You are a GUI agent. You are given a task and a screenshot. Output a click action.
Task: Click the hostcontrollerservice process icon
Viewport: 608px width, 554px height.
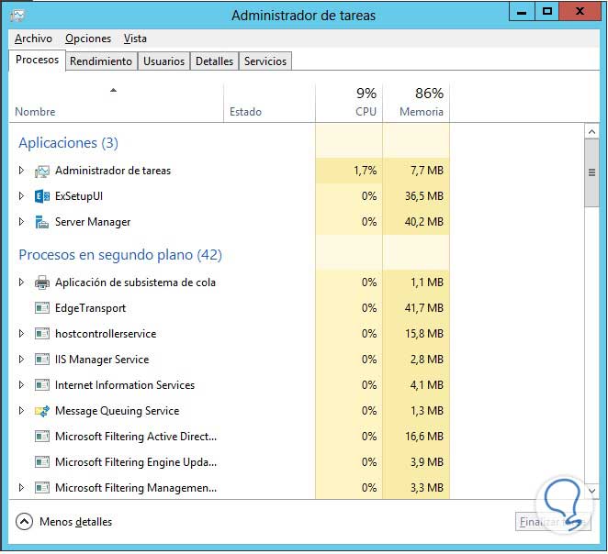click(x=42, y=334)
